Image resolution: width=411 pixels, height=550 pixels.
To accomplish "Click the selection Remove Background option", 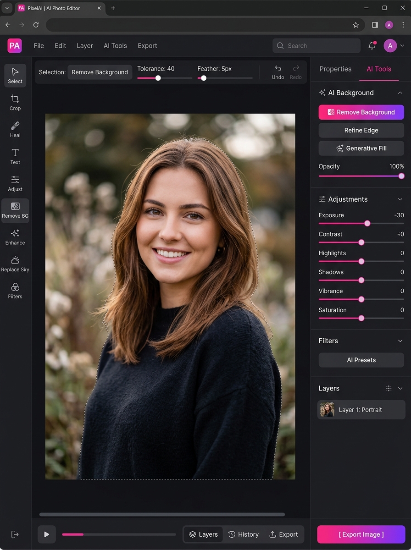I will [100, 72].
